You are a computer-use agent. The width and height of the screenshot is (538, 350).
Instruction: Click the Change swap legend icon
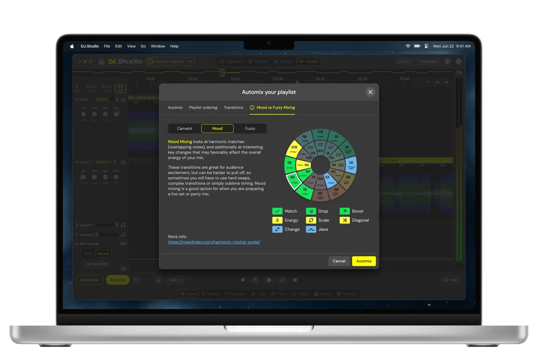coord(277,229)
